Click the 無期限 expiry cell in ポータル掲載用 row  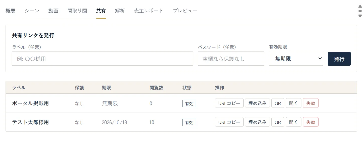click(110, 103)
